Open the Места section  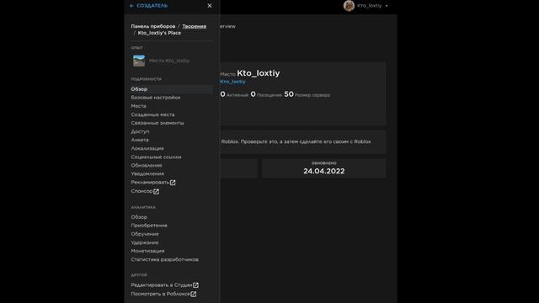[138, 106]
